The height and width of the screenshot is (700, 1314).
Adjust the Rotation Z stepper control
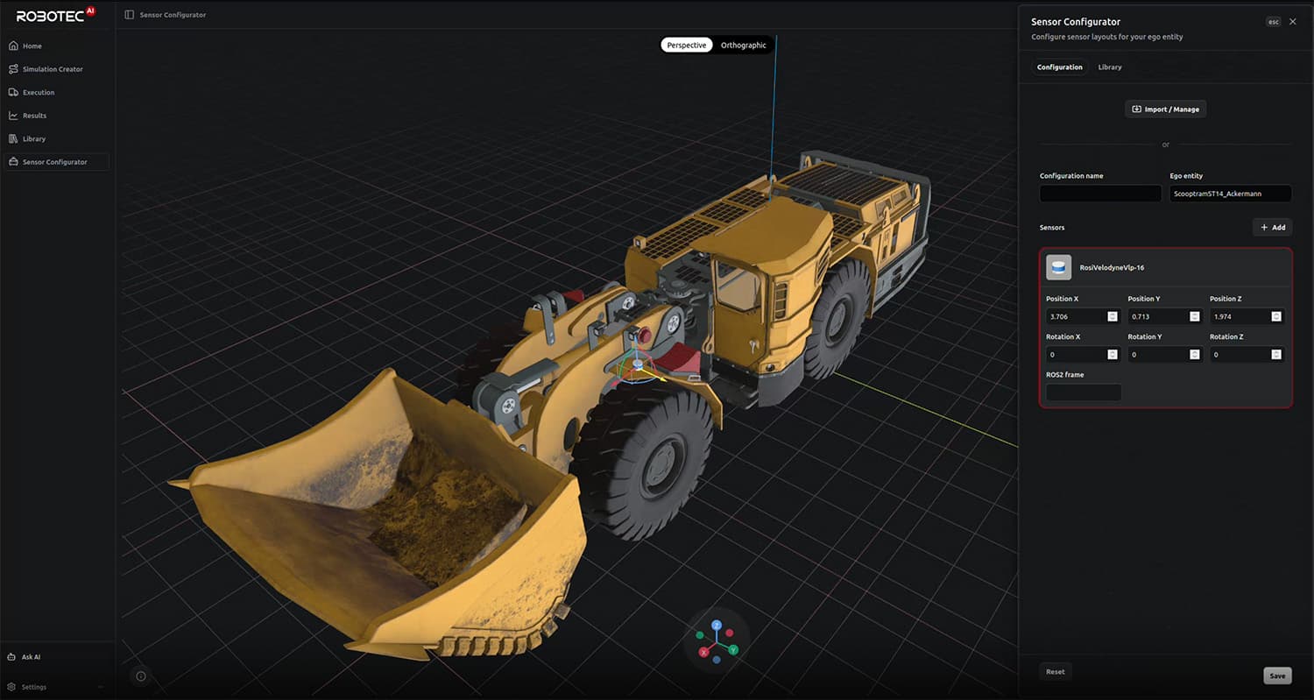point(1275,355)
